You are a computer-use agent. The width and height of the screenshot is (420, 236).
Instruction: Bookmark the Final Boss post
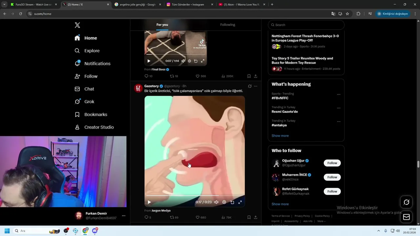(x=249, y=76)
